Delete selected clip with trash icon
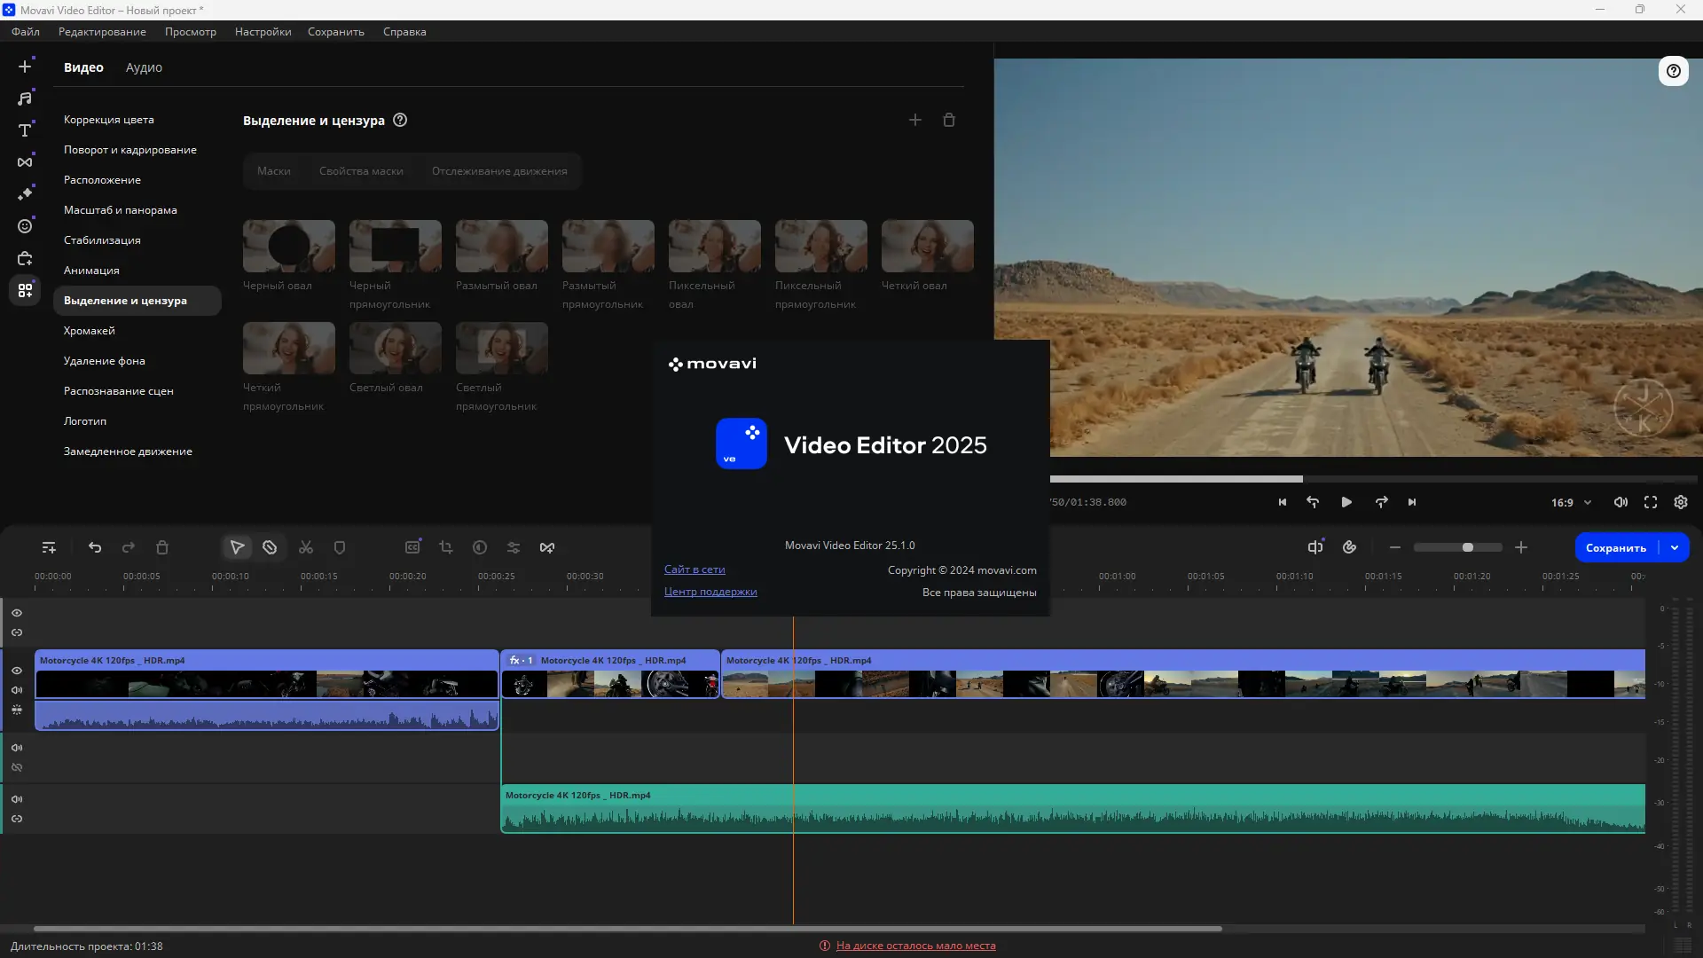Screen dimensions: 1703x958 pos(162,548)
